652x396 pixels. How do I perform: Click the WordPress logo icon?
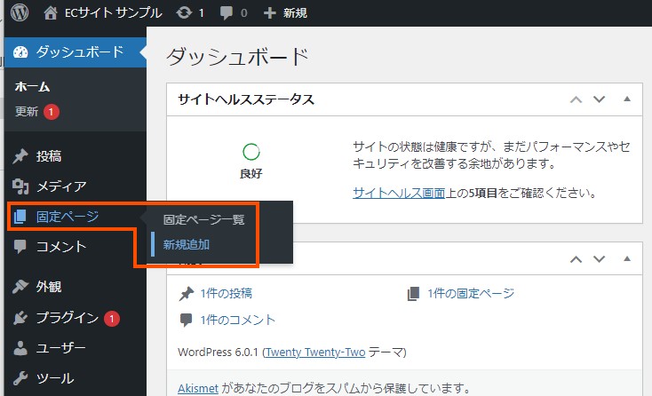pyautogui.click(x=19, y=13)
